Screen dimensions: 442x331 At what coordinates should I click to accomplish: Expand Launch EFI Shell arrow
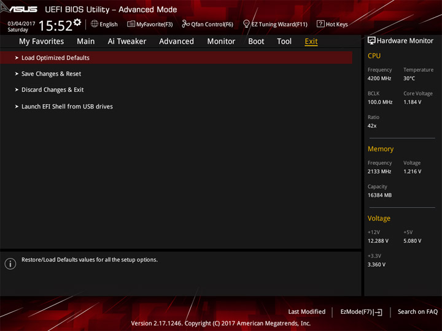(x=17, y=107)
